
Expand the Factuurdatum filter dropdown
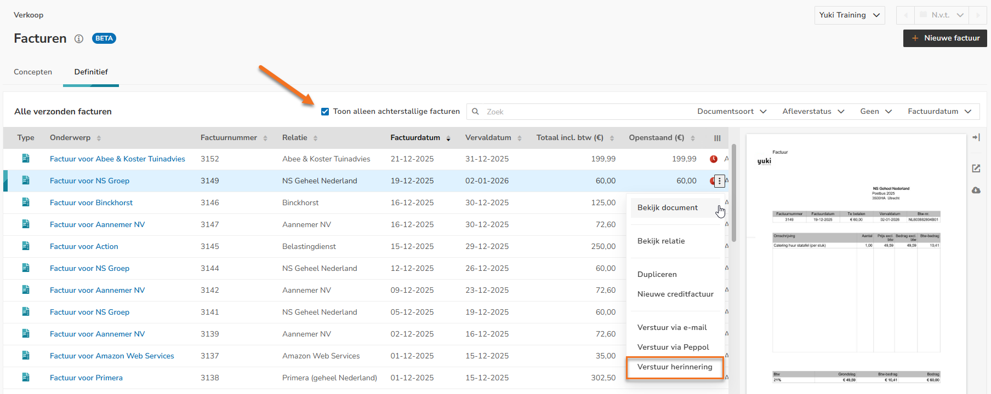(939, 112)
